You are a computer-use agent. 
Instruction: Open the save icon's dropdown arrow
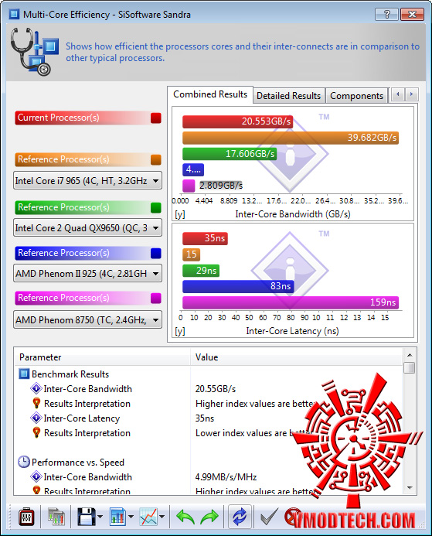point(100,517)
